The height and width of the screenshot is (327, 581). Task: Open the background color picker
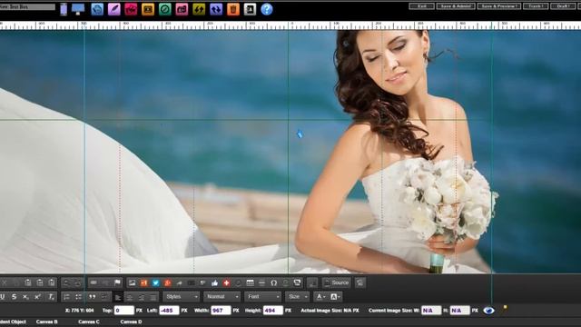click(x=335, y=297)
